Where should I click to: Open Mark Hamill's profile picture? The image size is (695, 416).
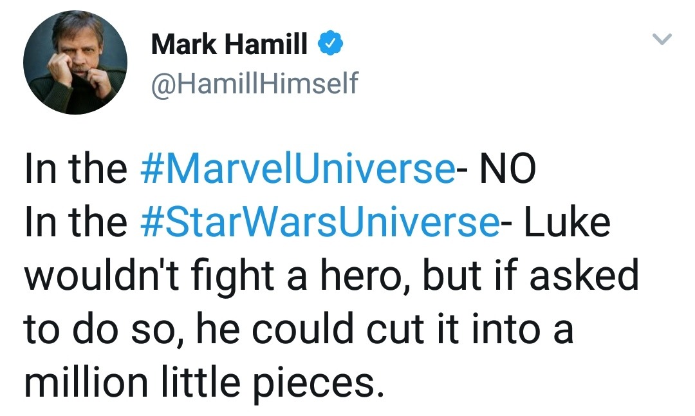[x=75, y=62]
